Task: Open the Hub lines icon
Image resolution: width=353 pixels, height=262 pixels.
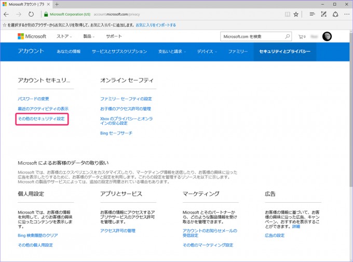Action: (312, 14)
